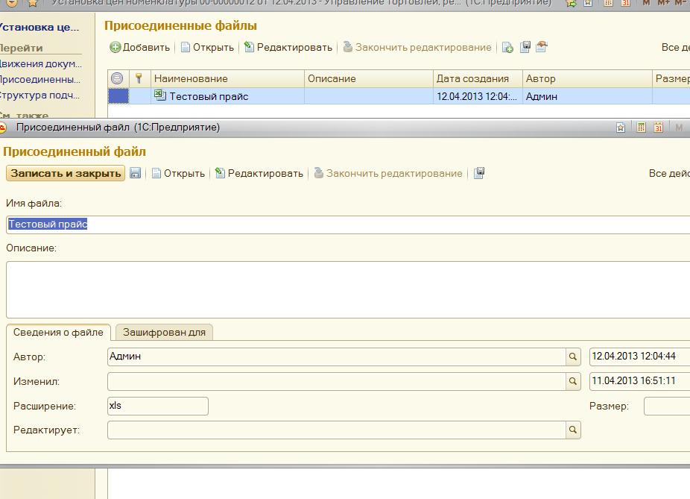Click the save-as disk icon in upper toolbar

[525, 47]
